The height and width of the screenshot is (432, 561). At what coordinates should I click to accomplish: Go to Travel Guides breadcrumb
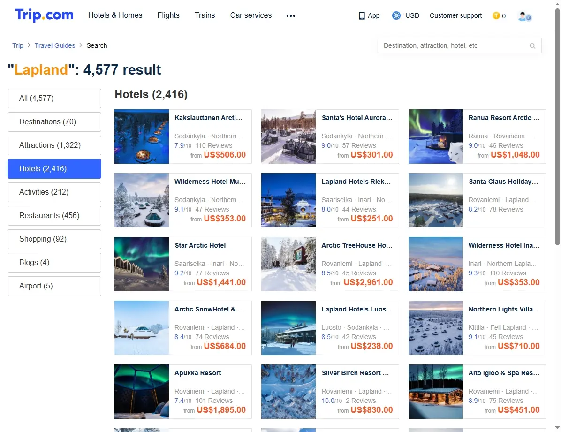pyautogui.click(x=55, y=45)
